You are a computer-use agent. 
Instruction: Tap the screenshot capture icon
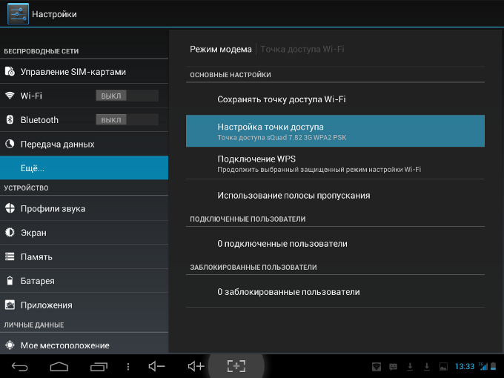coord(236,366)
